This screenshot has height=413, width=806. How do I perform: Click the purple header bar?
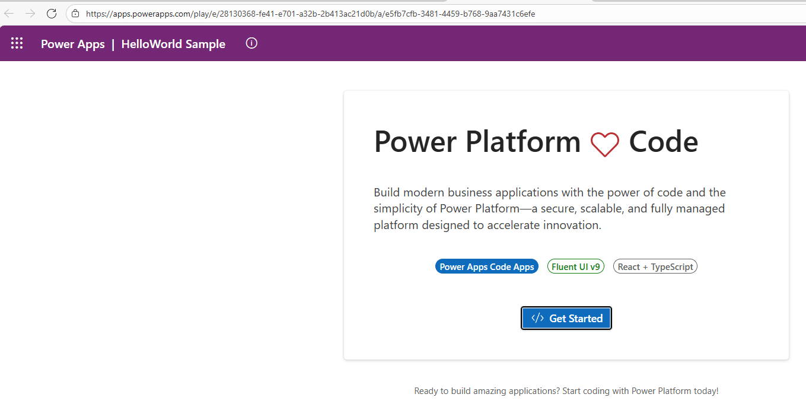[x=415, y=43]
